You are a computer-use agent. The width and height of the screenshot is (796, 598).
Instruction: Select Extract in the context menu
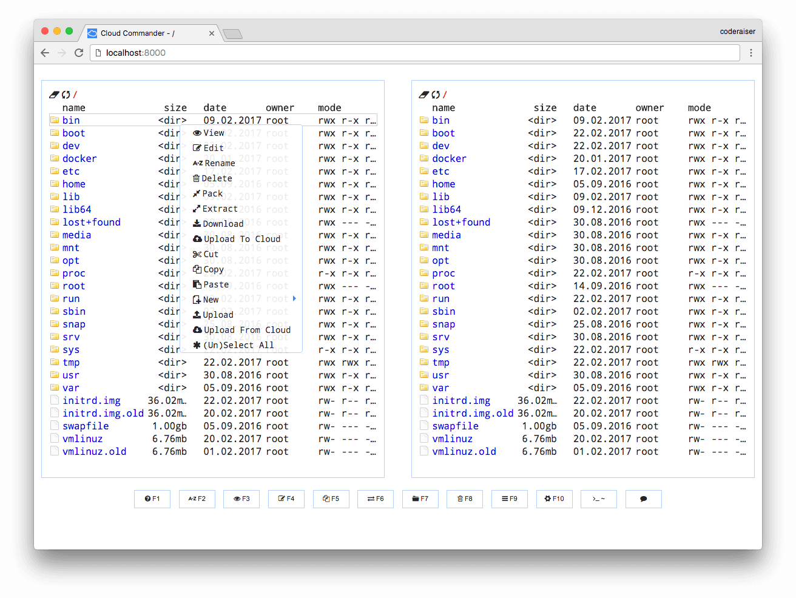[220, 209]
